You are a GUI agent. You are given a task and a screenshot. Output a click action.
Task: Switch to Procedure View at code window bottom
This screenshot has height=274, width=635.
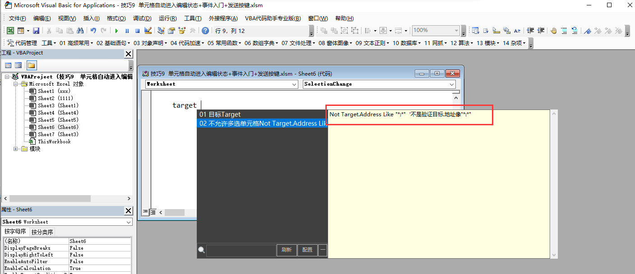coord(145,212)
